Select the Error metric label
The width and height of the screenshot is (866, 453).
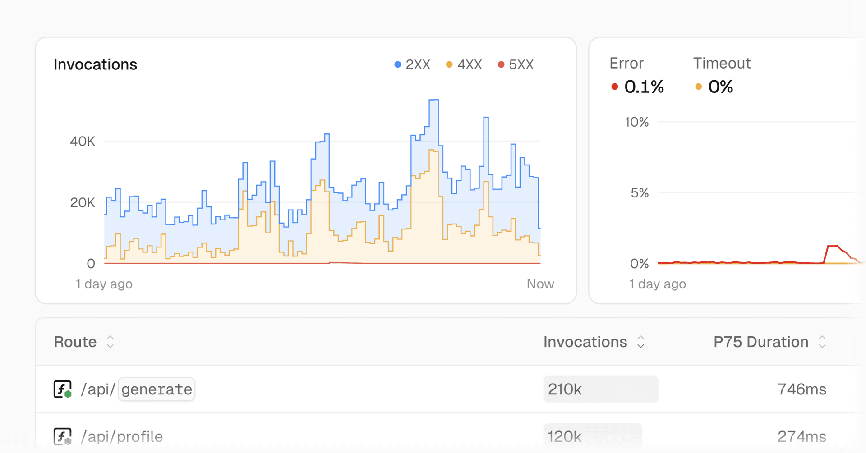626,63
